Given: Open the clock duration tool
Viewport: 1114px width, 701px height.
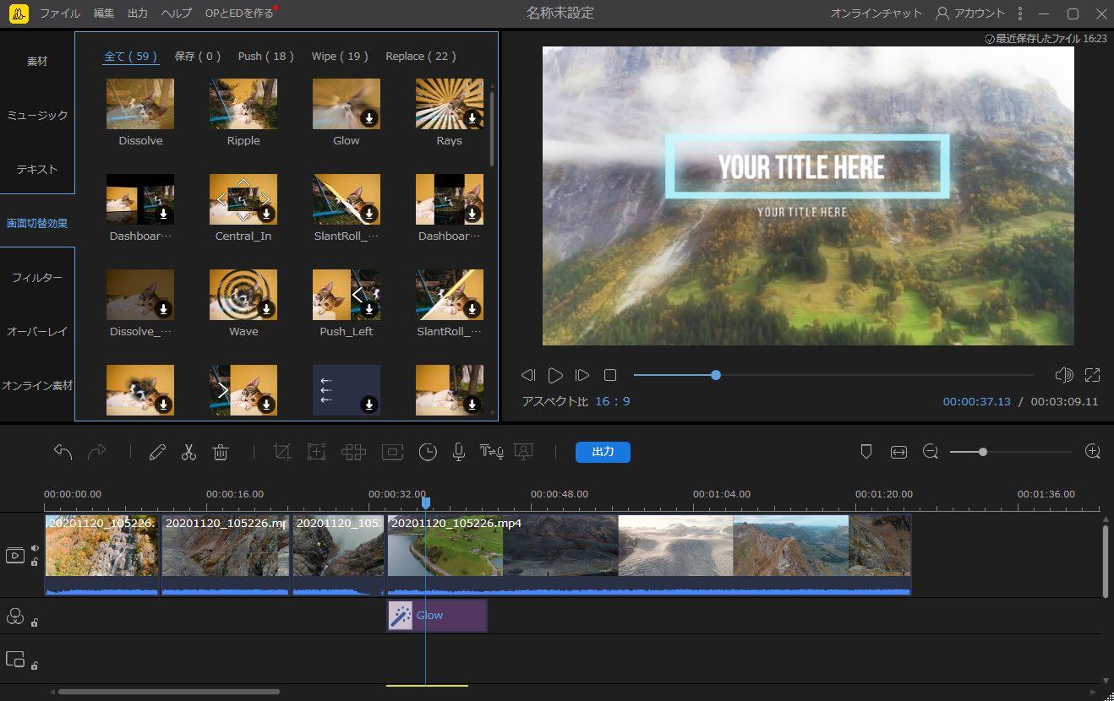Looking at the screenshot, I should point(429,452).
